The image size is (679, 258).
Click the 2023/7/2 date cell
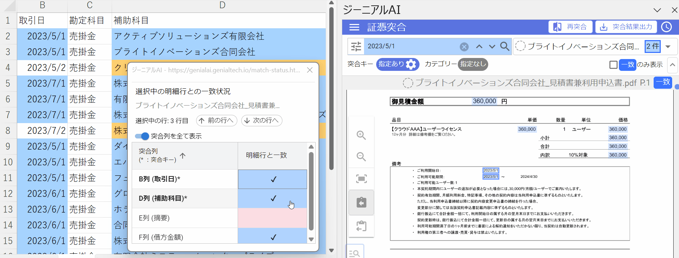point(42,131)
